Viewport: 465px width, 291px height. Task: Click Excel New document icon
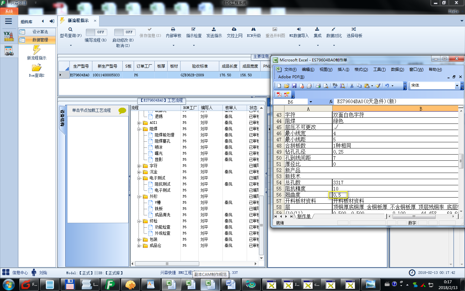coord(279,86)
